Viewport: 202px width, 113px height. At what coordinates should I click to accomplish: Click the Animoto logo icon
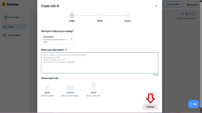point(4,5)
